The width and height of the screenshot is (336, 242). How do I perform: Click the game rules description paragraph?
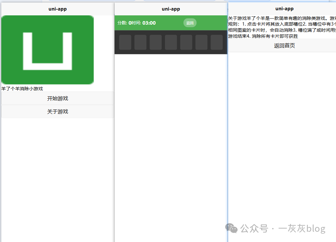click(x=282, y=27)
